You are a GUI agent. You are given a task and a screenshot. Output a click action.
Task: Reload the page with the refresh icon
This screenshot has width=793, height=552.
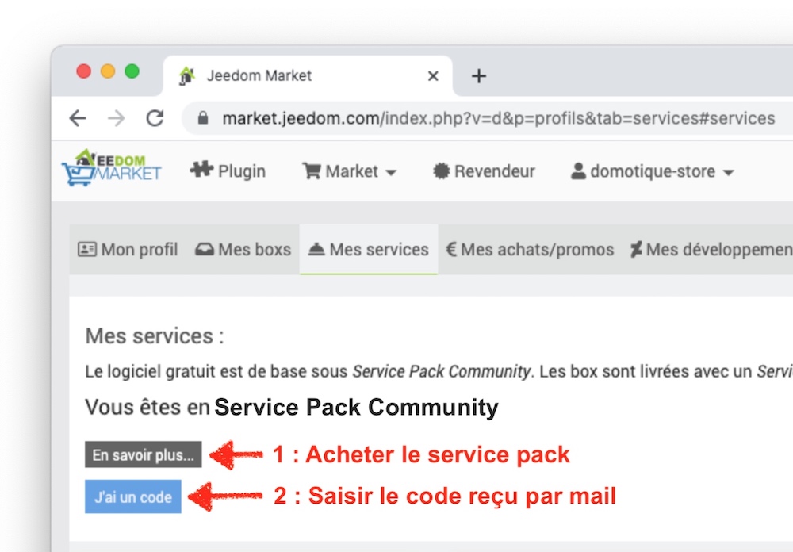[x=155, y=117]
